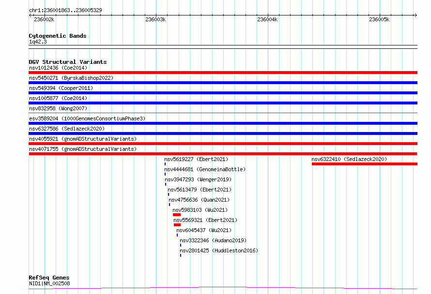This screenshot has height=294, width=431.
Task: Open nsv6322410 (Sedlazeck2020) label
Action: tap(349, 159)
